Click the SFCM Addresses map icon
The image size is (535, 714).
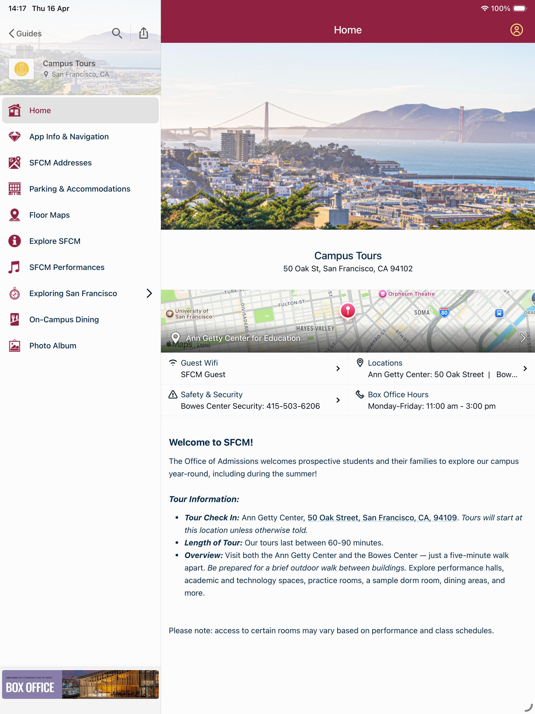pos(15,163)
